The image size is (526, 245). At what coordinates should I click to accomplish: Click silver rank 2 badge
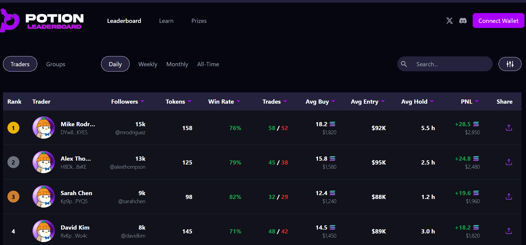(13, 162)
